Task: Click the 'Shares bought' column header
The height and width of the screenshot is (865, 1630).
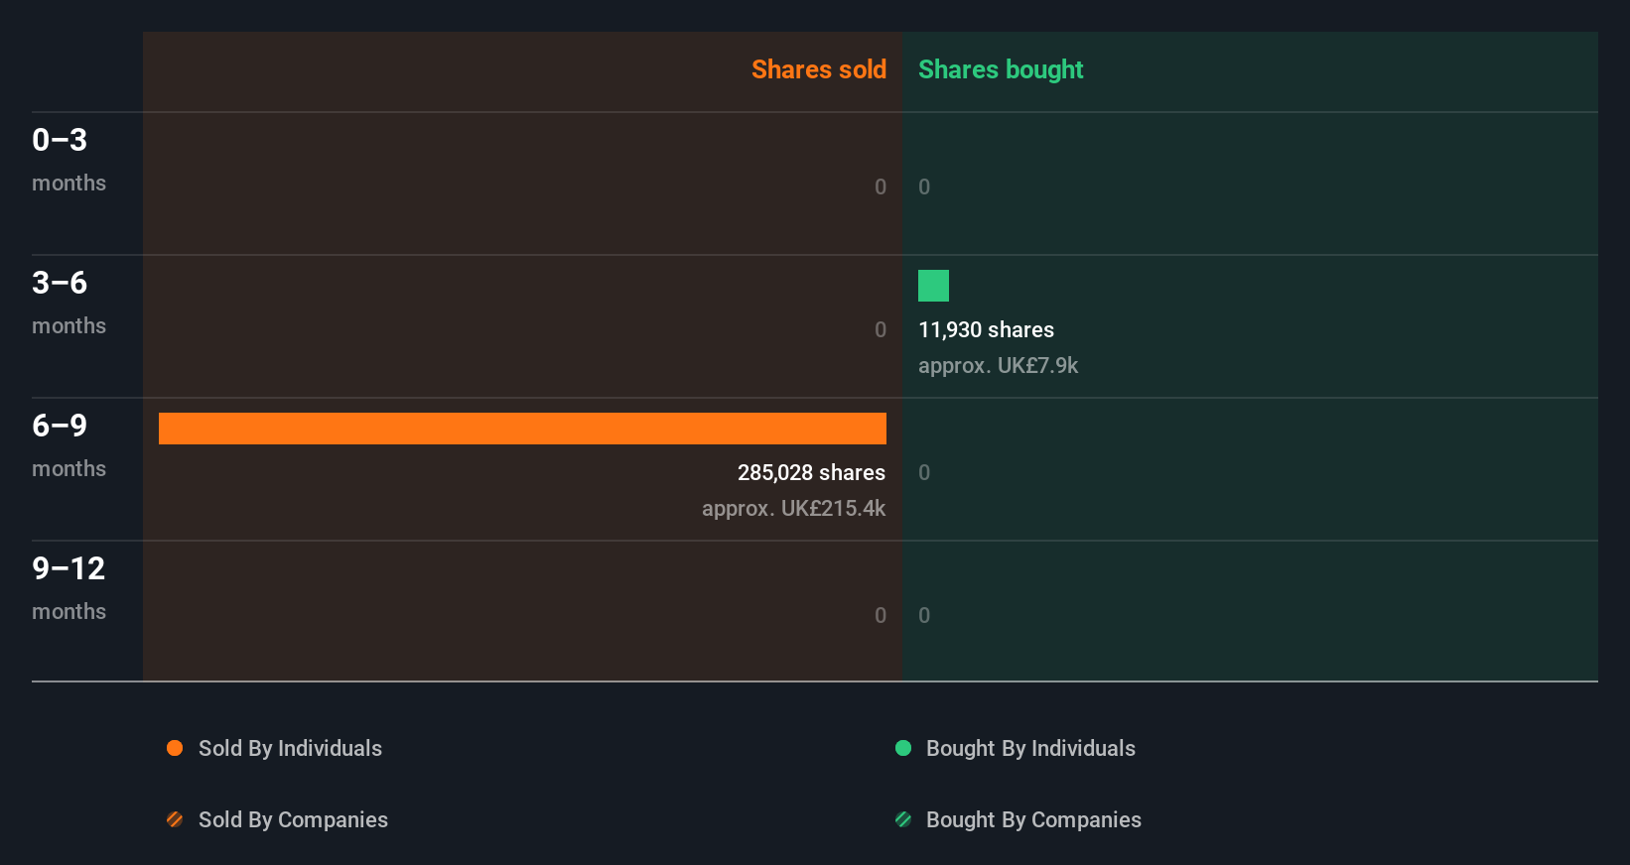Action: (1001, 69)
